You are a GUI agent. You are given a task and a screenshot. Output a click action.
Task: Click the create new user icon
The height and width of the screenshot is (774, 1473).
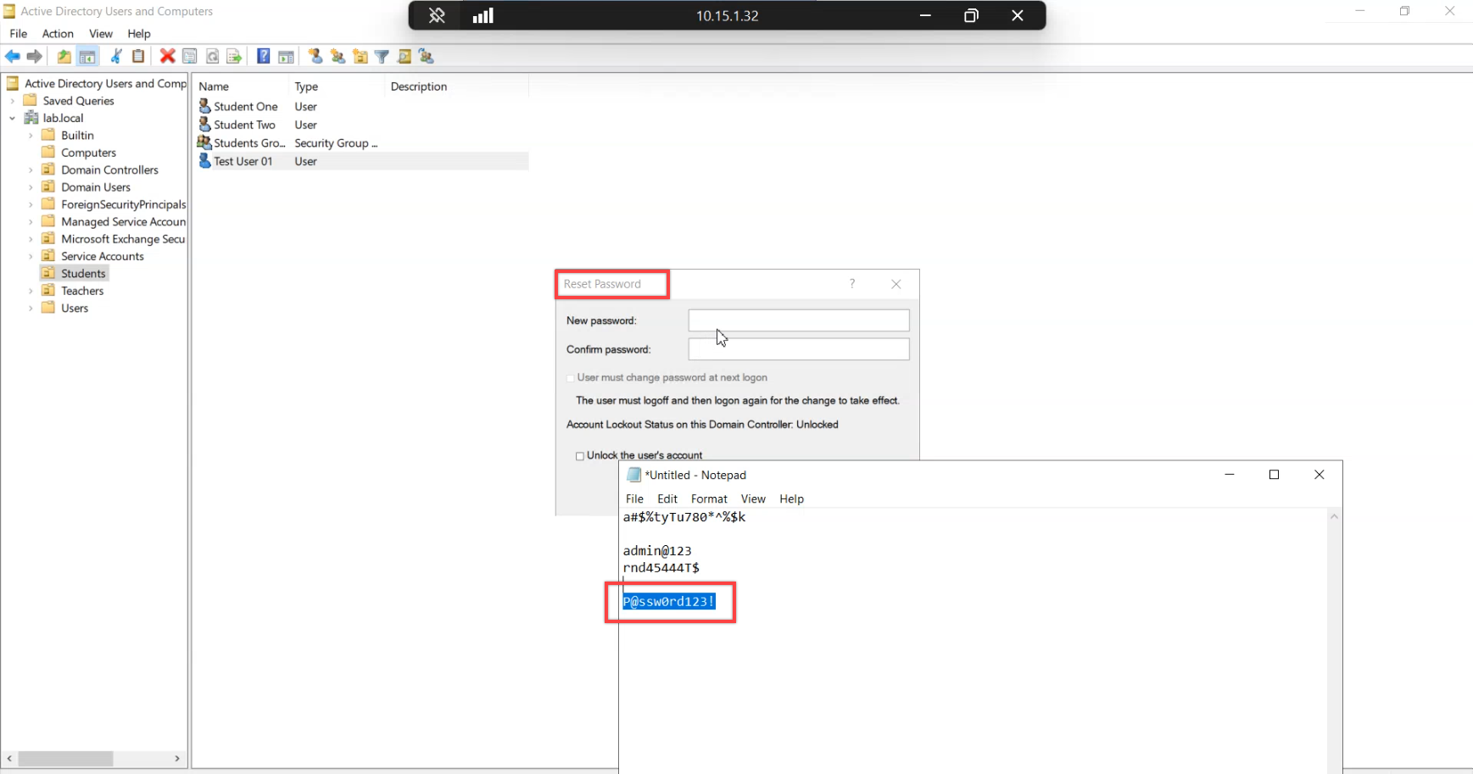pyautogui.click(x=315, y=56)
